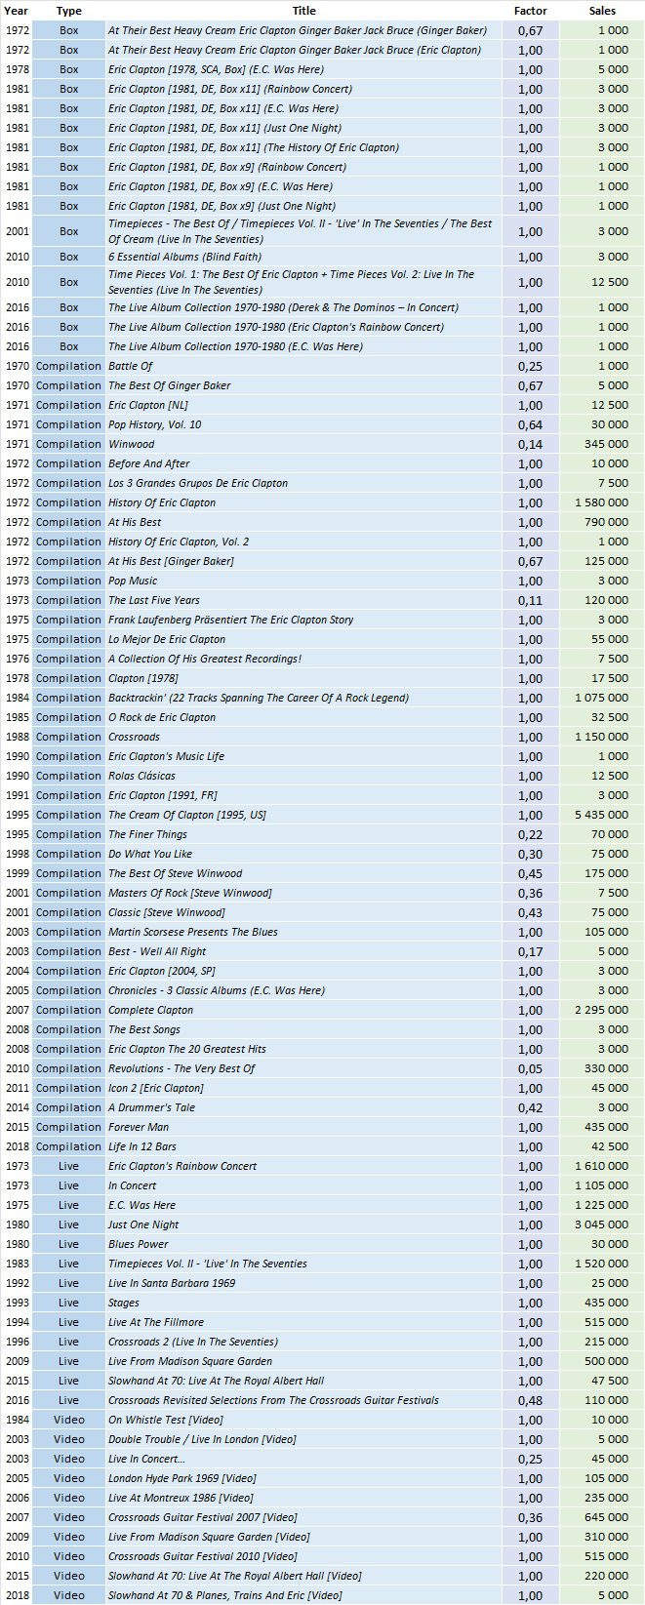Select the factor 0,05 cell
Image resolution: width=645 pixels, height=1605 pixels.
coord(530,1068)
